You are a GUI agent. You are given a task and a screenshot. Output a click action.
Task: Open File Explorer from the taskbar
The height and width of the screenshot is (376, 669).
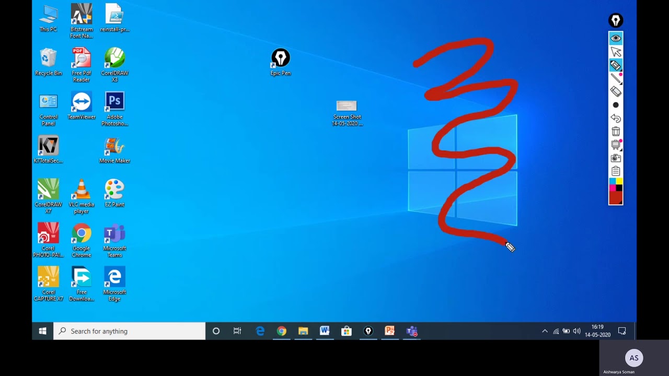303,331
